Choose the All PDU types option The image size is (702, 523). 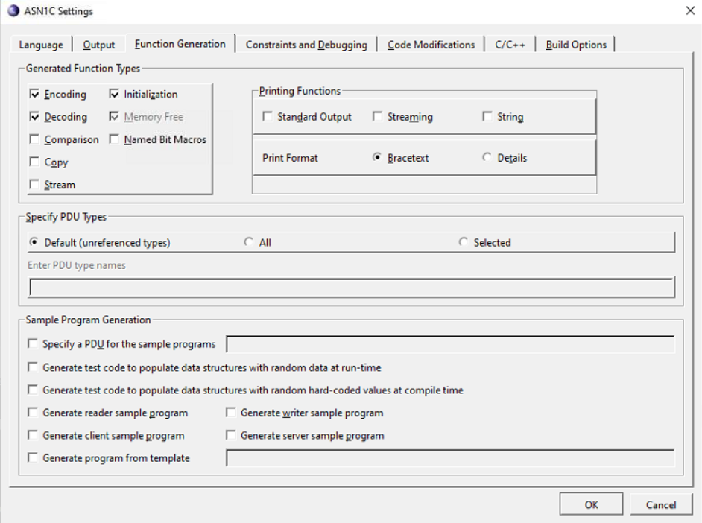click(248, 242)
